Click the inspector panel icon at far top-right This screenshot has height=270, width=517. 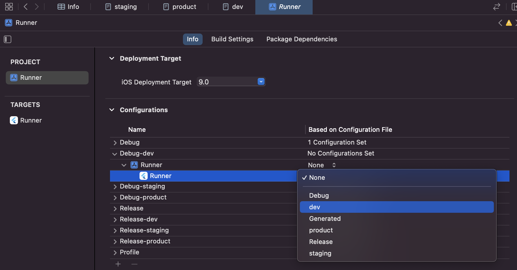click(x=514, y=6)
